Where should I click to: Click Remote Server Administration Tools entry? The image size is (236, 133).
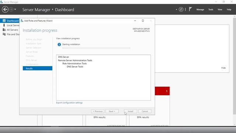(75, 60)
